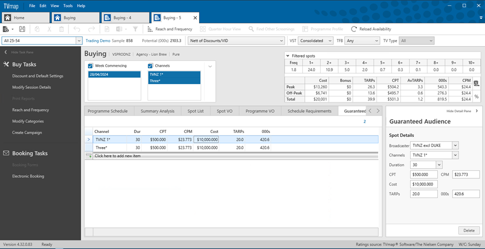Open the Edit menu
Image resolution: width=485 pixels, height=249 pixels.
tap(43, 5)
